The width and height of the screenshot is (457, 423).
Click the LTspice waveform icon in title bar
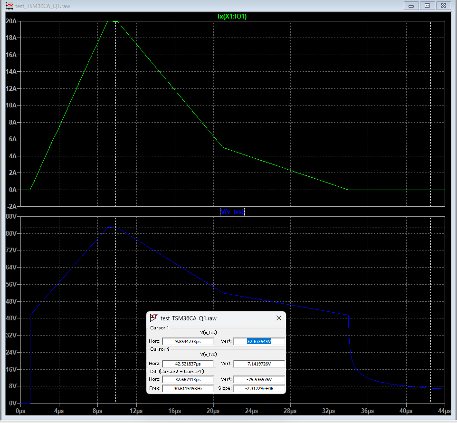point(10,6)
